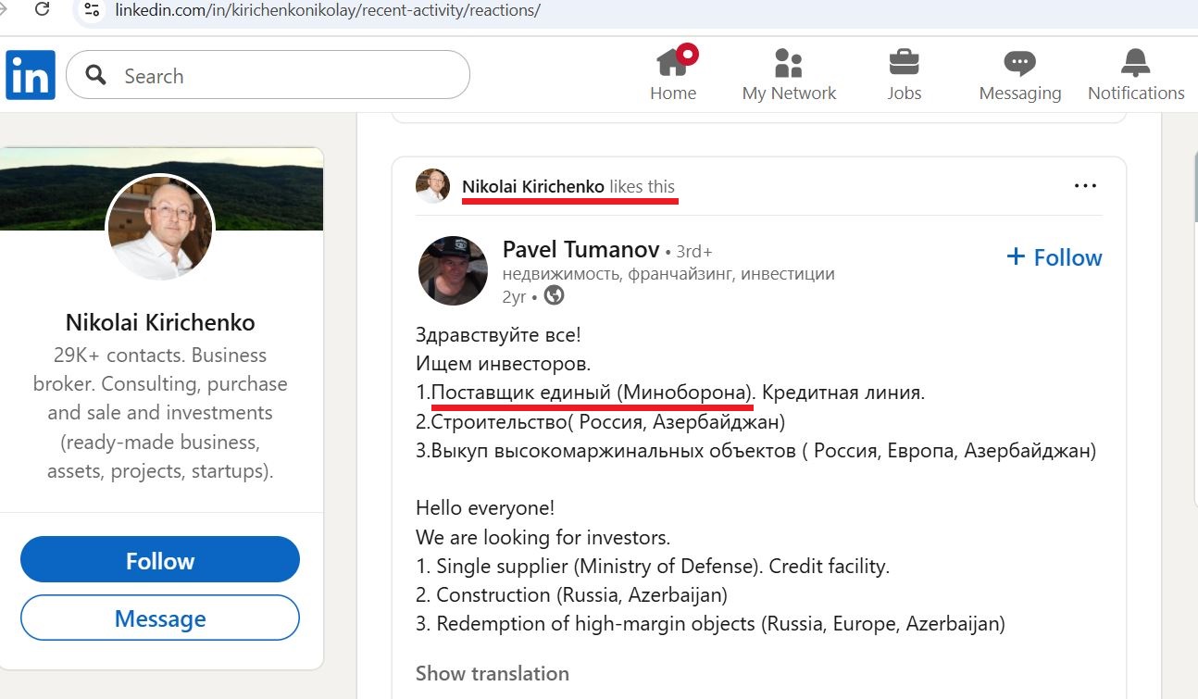Open Pavel Tumanov's profile name link
The image size is (1198, 699).
[580, 249]
